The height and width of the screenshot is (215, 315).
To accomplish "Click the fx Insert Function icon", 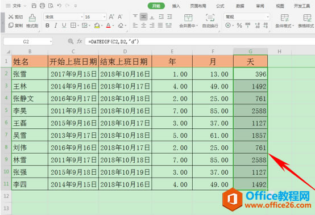I will [80, 41].
